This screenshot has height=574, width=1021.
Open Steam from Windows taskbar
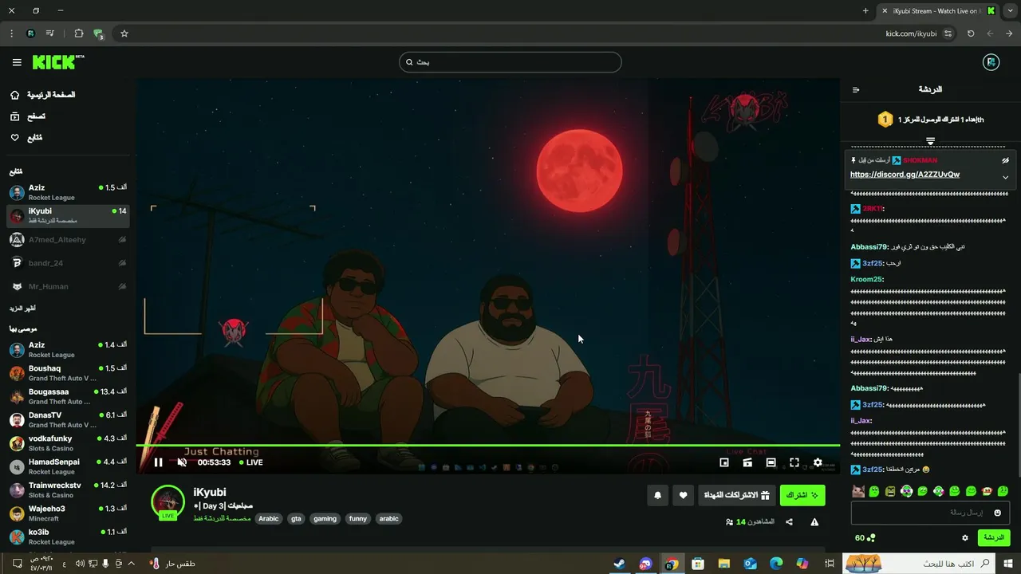coord(619,564)
